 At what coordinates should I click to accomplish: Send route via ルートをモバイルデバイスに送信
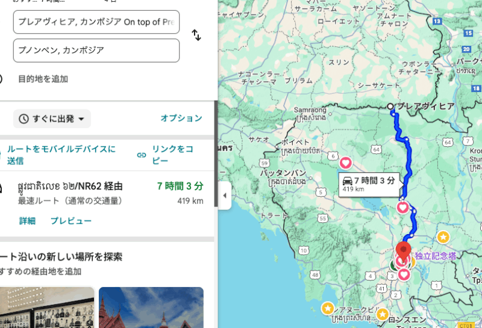[60, 155]
